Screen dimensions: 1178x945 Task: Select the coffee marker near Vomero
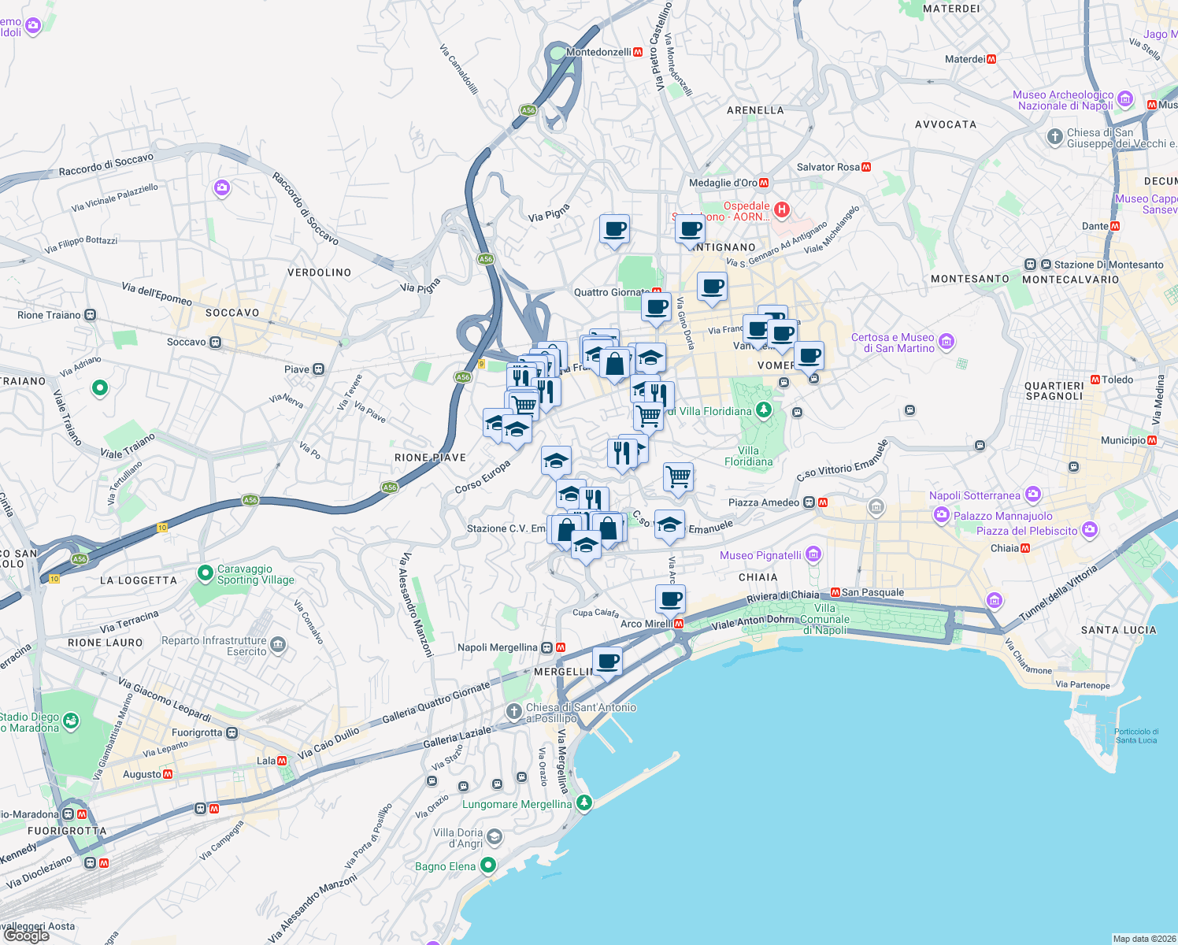tap(809, 356)
